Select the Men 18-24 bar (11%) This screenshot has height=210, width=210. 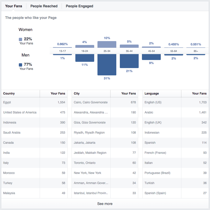coord(85,58)
